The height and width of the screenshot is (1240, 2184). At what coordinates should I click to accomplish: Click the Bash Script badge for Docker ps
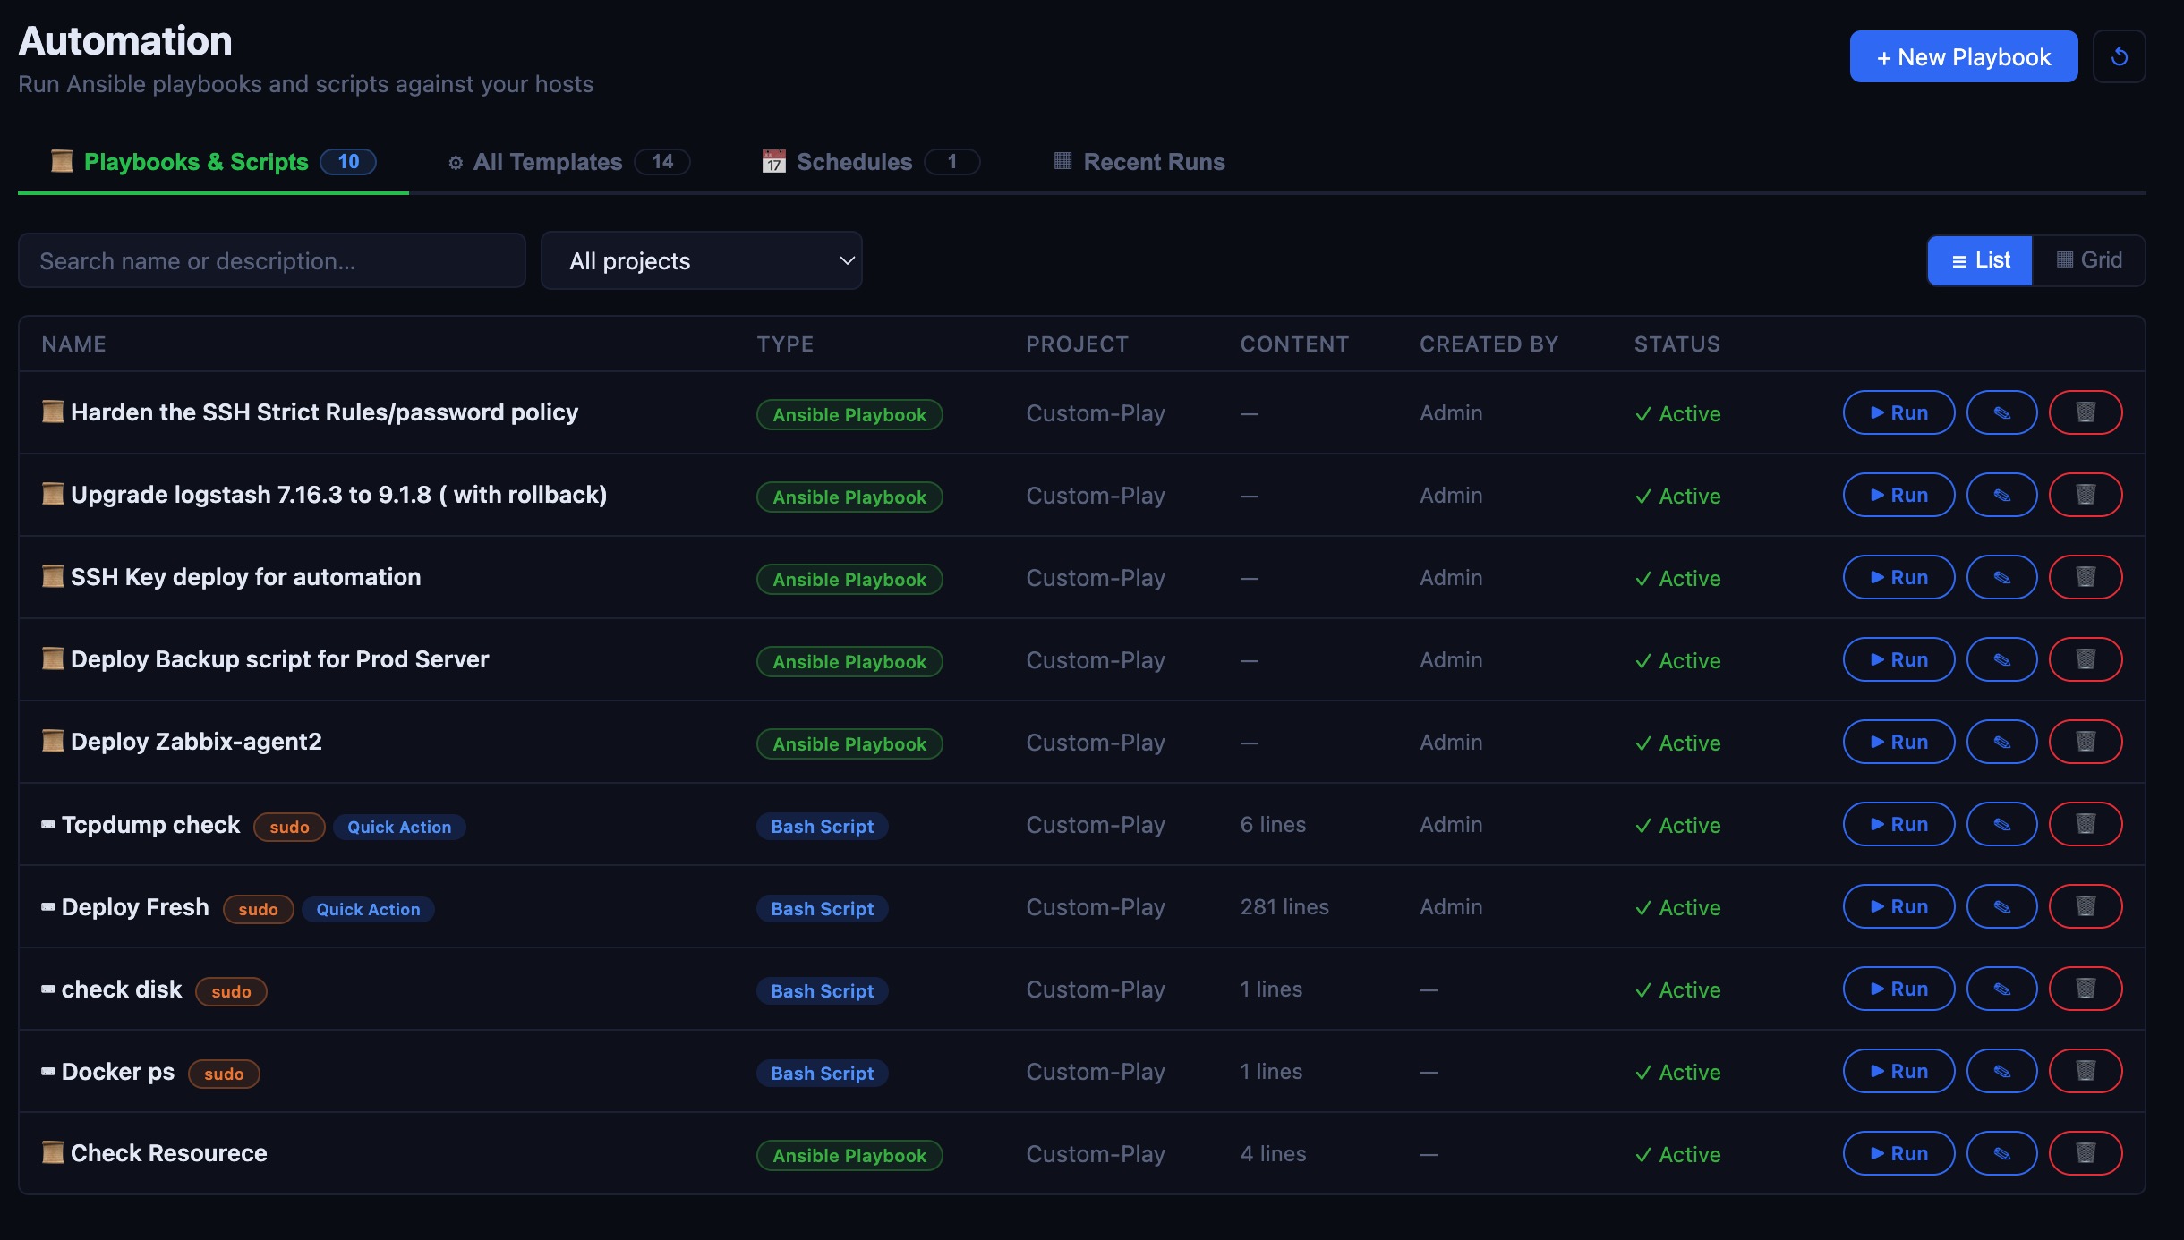point(823,1073)
